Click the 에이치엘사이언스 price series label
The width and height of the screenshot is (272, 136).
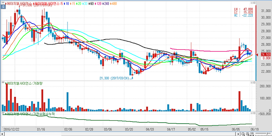click(19, 4)
